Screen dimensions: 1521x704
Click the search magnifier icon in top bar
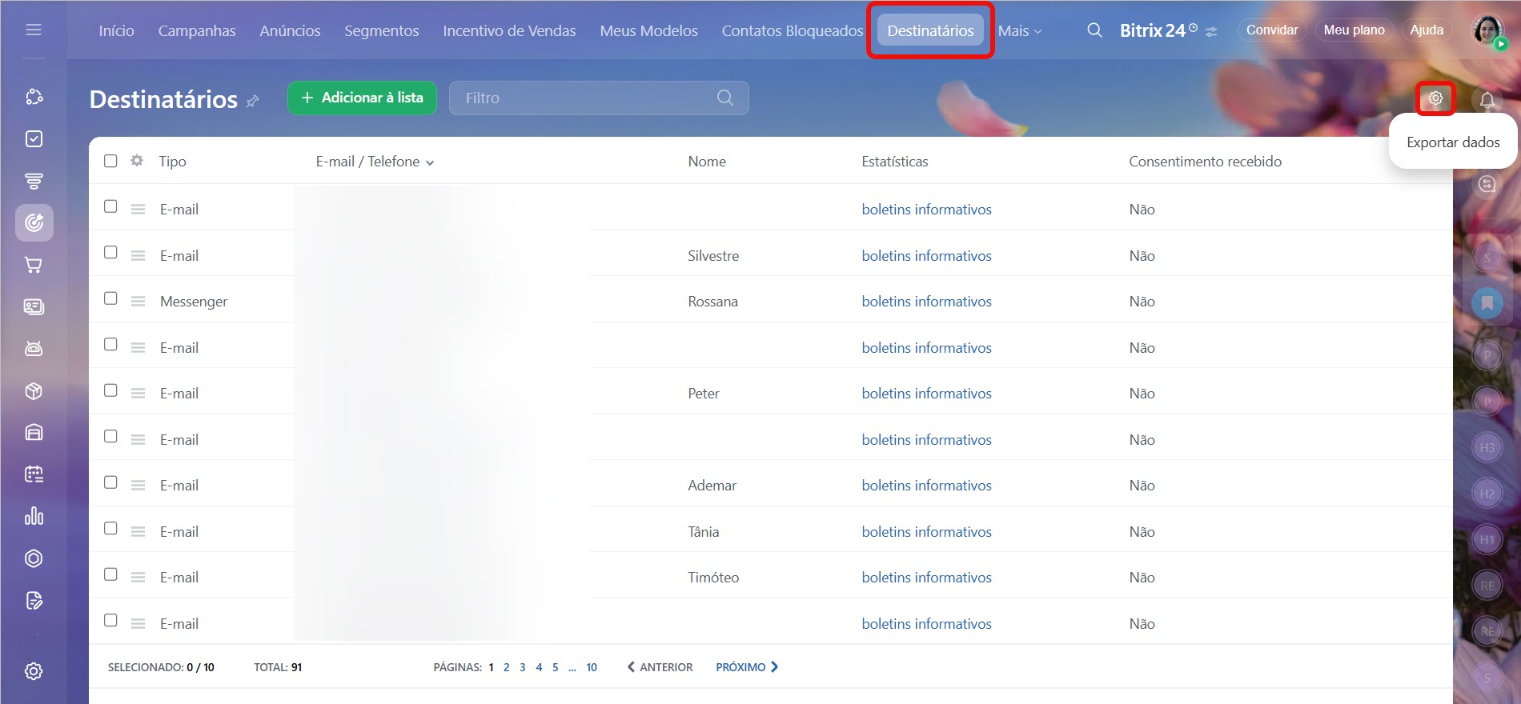tap(1094, 30)
